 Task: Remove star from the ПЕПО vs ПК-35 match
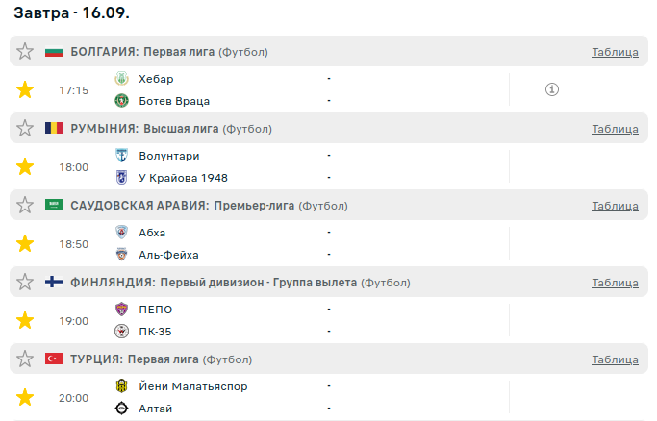[25, 321]
